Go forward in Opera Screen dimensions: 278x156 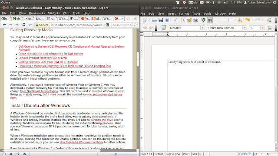coord(10,25)
